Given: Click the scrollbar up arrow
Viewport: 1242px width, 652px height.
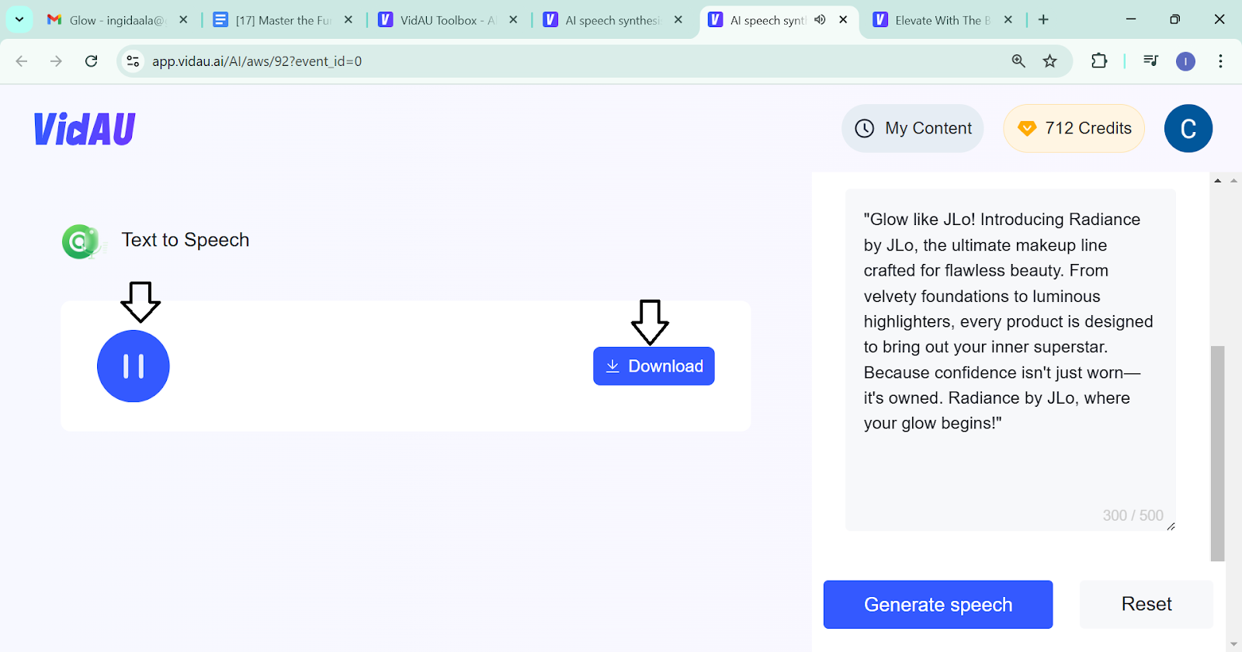Looking at the screenshot, I should pyautogui.click(x=1218, y=180).
